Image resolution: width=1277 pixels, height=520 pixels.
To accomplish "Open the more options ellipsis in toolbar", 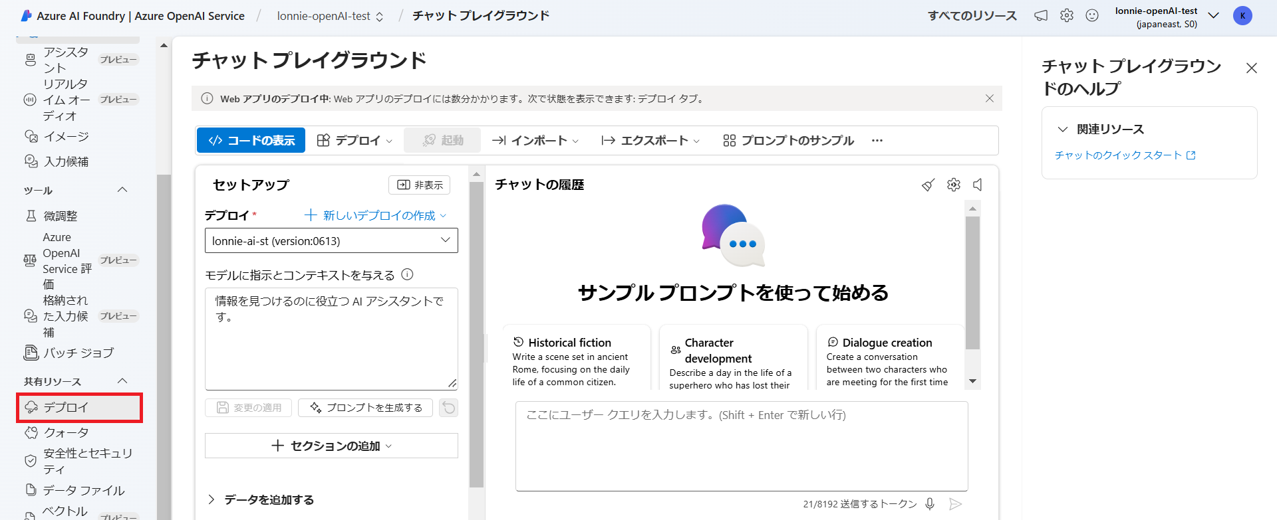I will [x=877, y=140].
